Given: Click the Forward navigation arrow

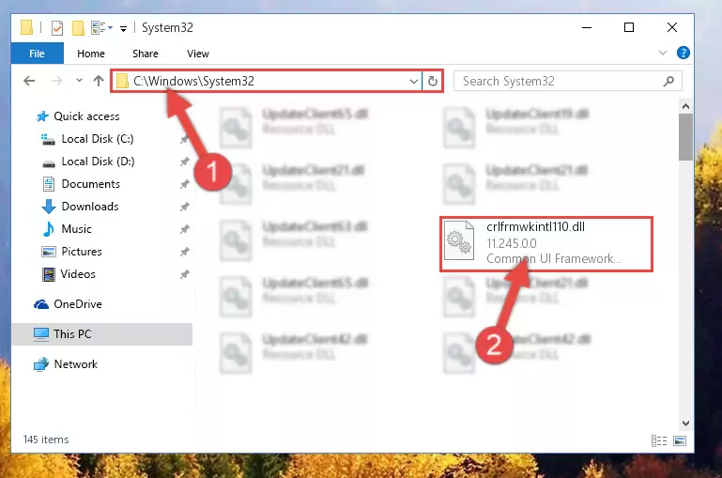Looking at the screenshot, I should pyautogui.click(x=56, y=81).
